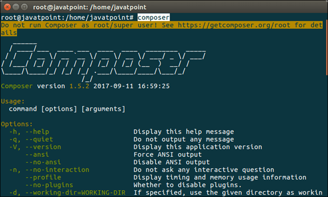Click 'Display this help message' description

(183, 132)
